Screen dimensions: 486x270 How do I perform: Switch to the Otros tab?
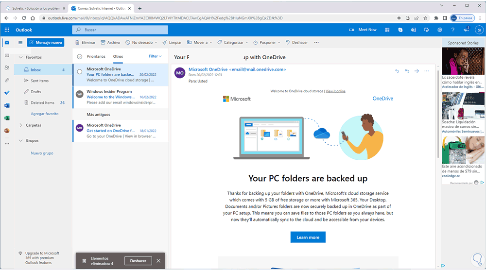(x=118, y=56)
